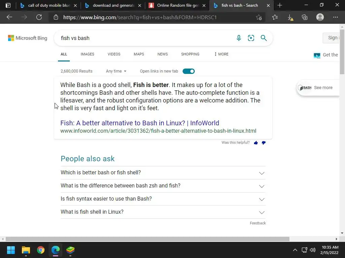The image size is (345, 258).
Task: Open File Explorer from taskbar
Action: coord(26,250)
